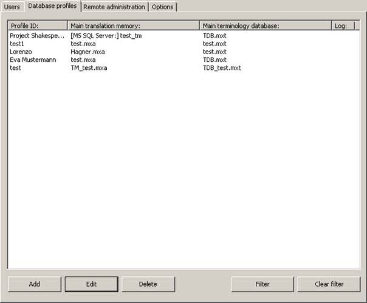Click the Main terminology database column header
Screen dimensions: 367x303
(266, 26)
